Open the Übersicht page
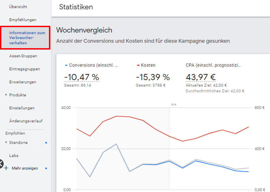270x192 pixels. (18, 7)
